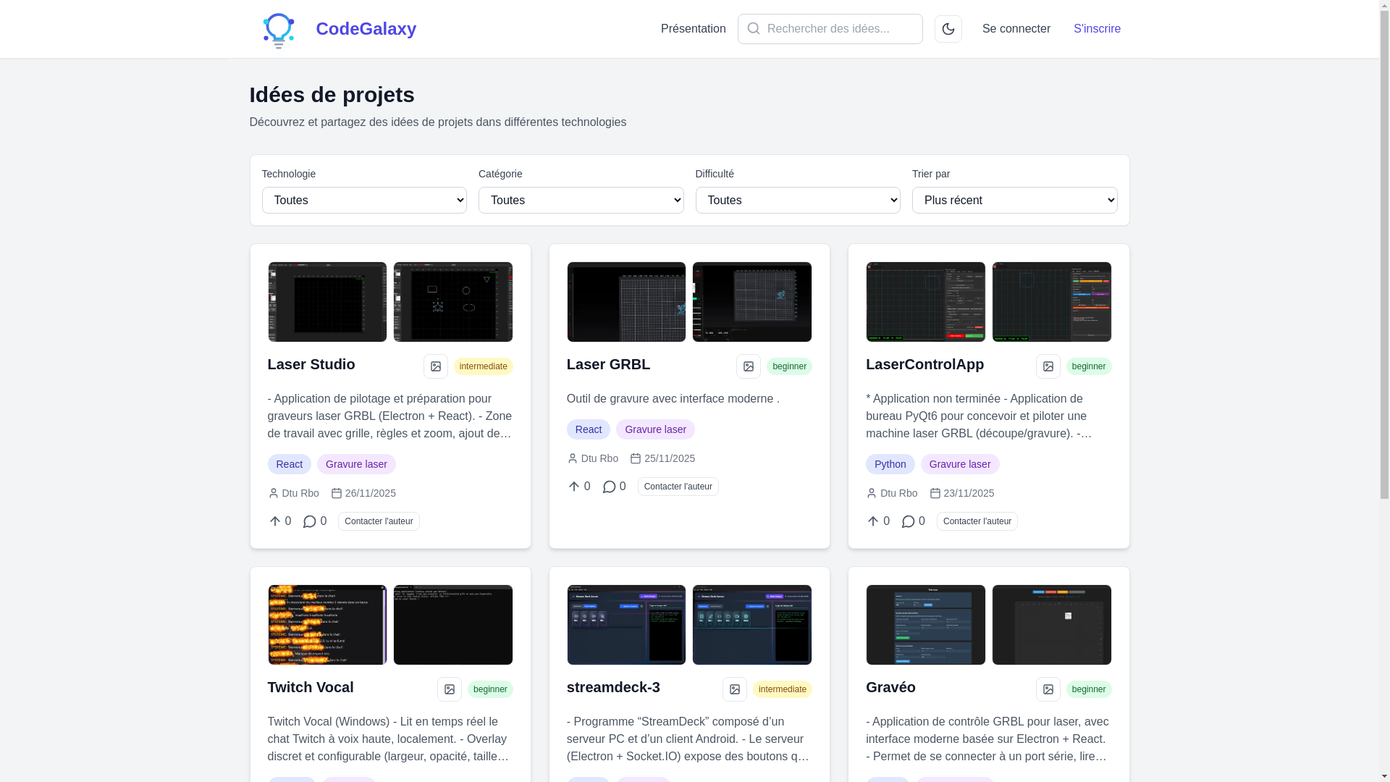Open second Laser Studio screenshot thumbnail
The height and width of the screenshot is (782, 1390).
click(453, 302)
